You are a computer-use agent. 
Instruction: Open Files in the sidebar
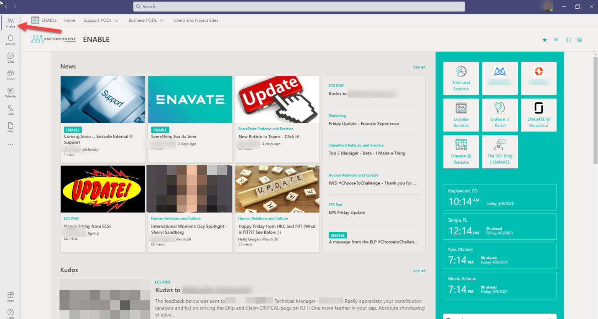(10, 127)
